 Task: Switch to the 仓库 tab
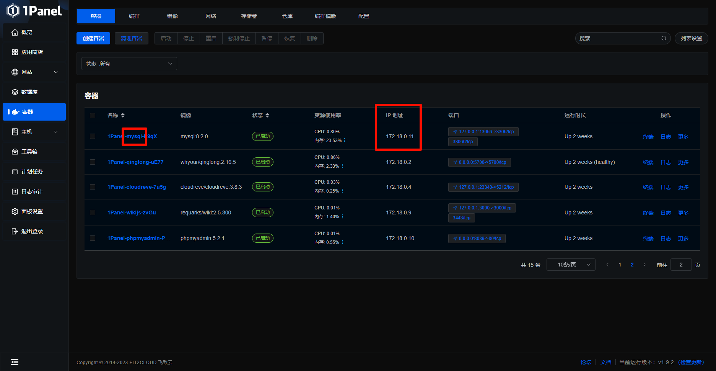tap(287, 16)
